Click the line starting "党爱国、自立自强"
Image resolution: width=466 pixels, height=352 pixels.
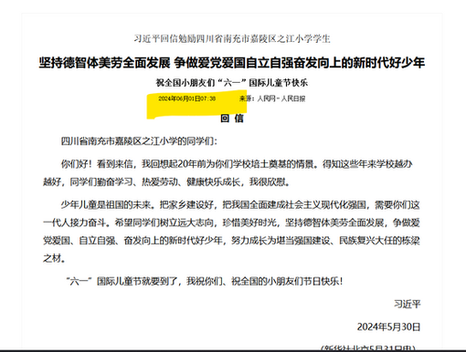[231, 241]
